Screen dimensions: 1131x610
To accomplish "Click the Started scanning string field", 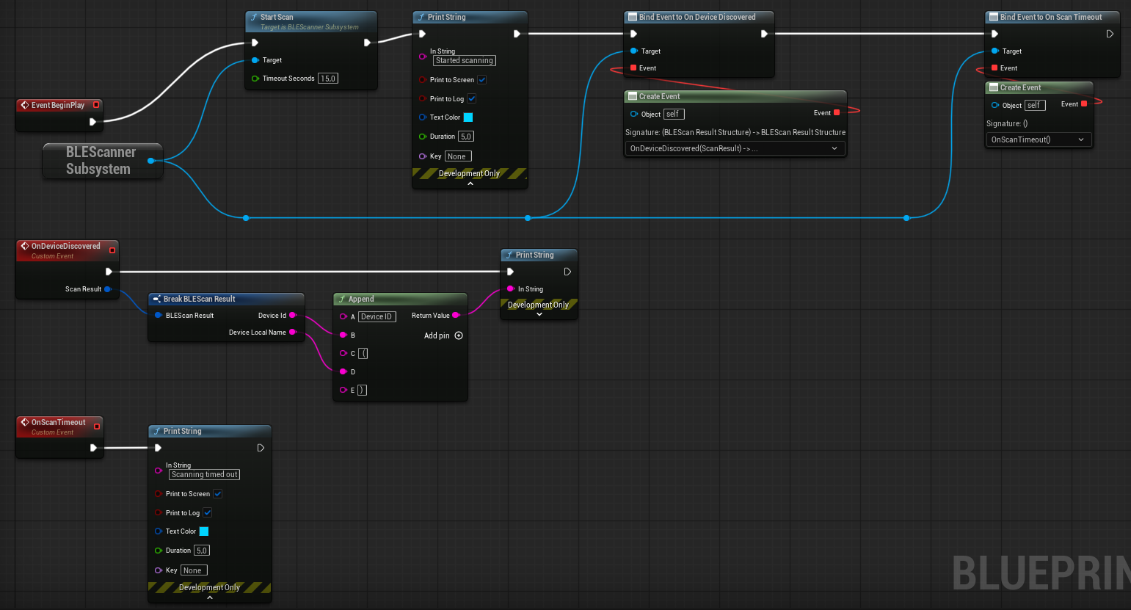I will (465, 61).
